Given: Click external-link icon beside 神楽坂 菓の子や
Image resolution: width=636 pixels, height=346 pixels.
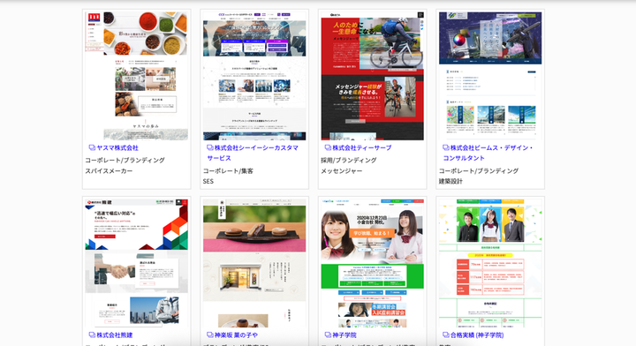Looking at the screenshot, I should pyautogui.click(x=210, y=335).
